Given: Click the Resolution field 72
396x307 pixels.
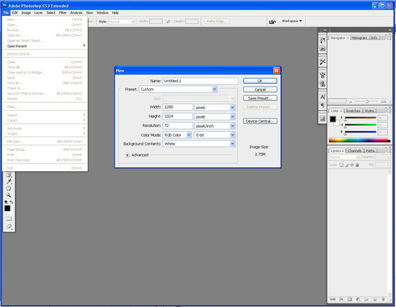Looking at the screenshot, I should pyautogui.click(x=178, y=126).
